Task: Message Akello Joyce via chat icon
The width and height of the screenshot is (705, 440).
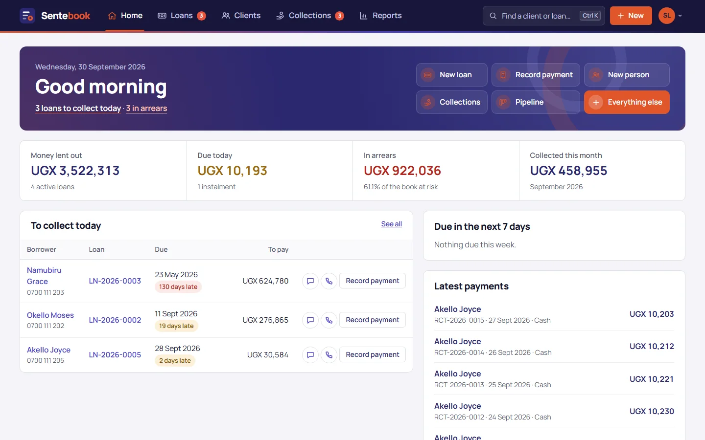Action: point(310,355)
